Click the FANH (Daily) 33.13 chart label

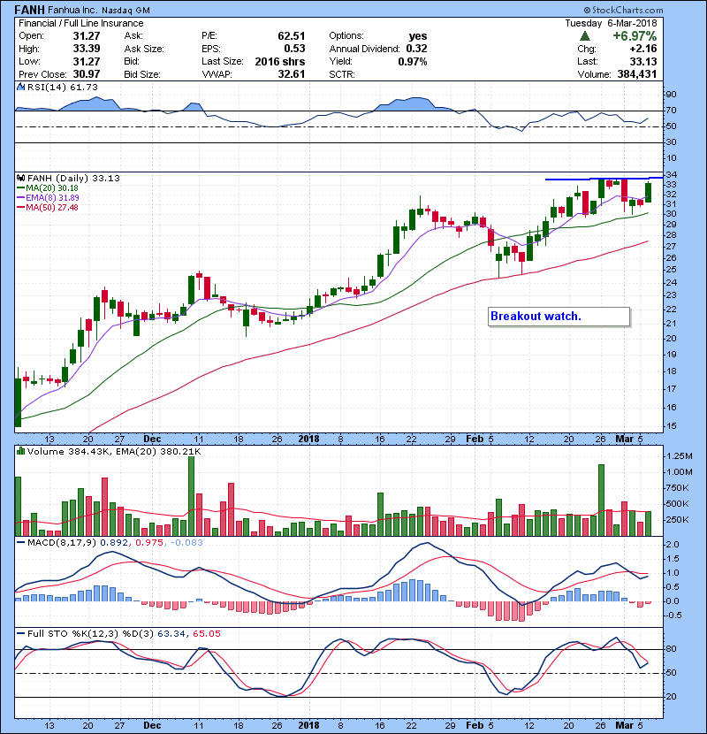(x=73, y=178)
